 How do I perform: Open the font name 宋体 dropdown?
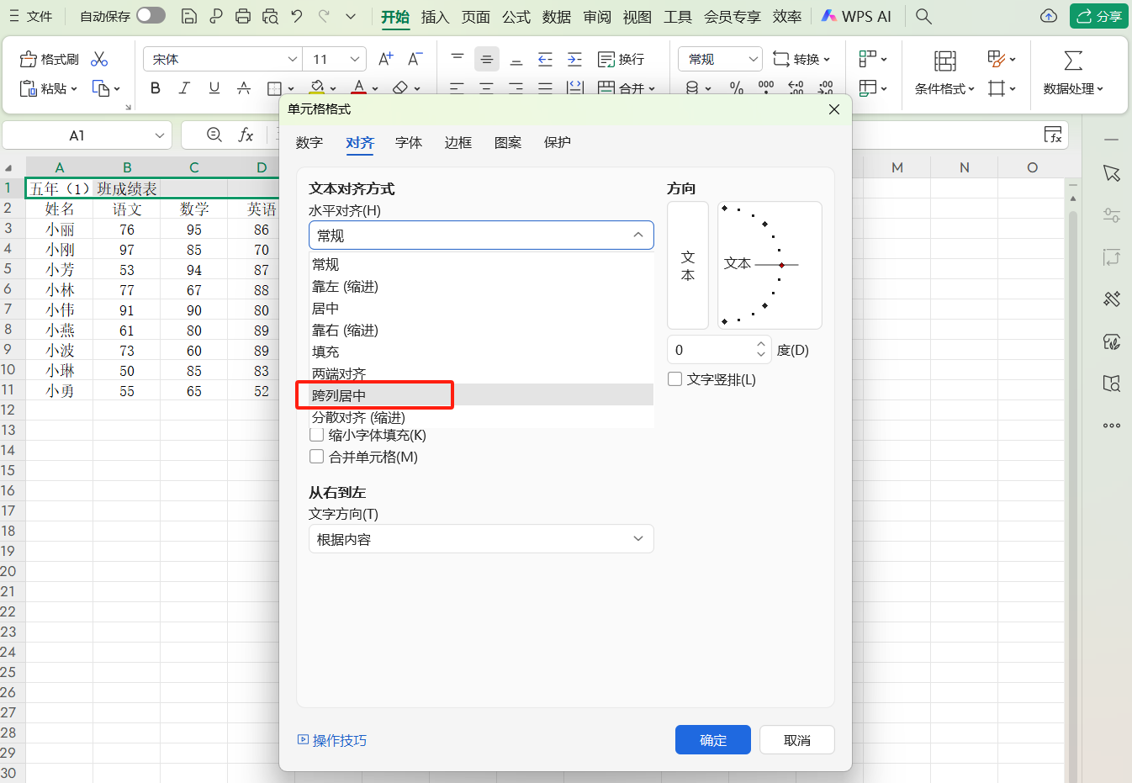292,59
